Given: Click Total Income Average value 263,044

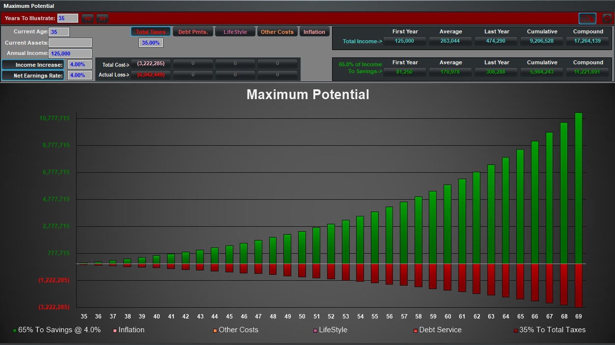Looking at the screenshot, I should point(450,41).
